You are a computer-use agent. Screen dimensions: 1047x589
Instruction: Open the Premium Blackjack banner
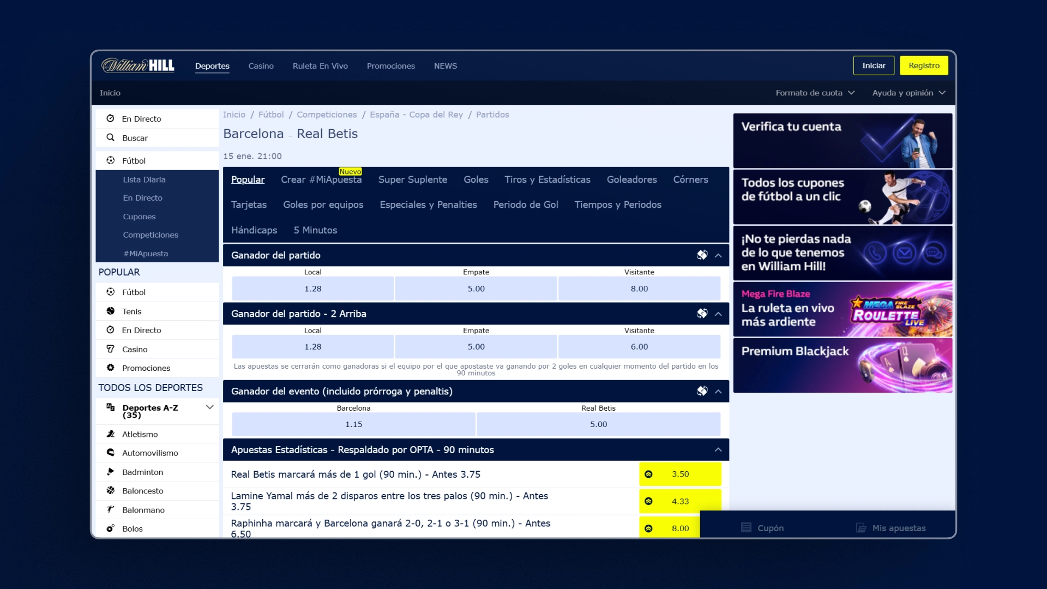843,365
